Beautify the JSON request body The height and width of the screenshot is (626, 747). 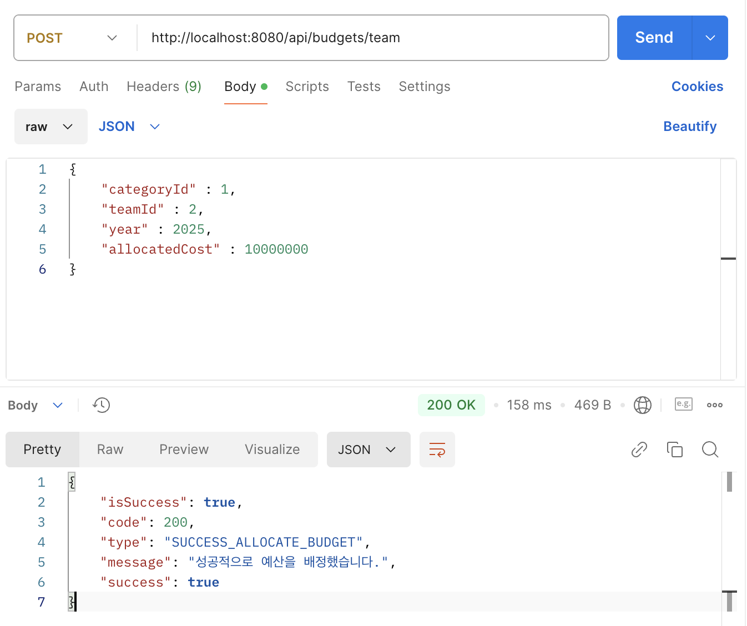pos(690,127)
